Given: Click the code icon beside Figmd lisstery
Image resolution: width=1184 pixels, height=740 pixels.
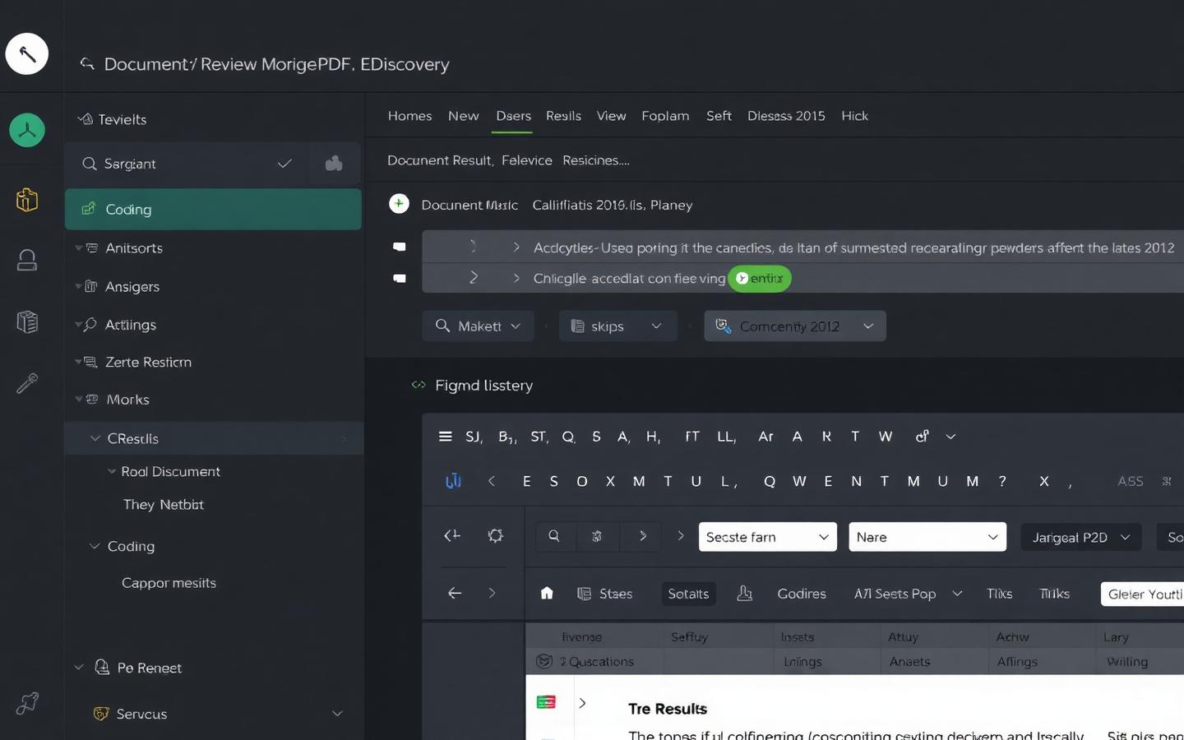Looking at the screenshot, I should pos(419,385).
